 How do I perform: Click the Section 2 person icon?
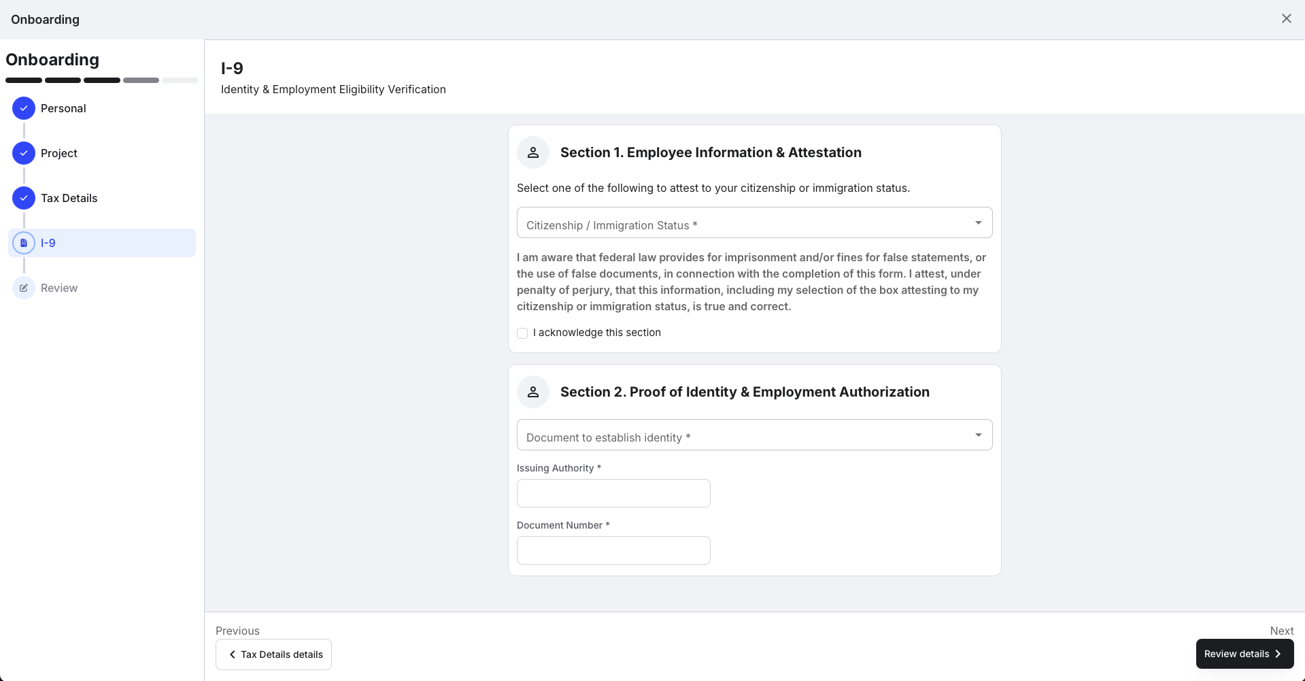point(533,392)
